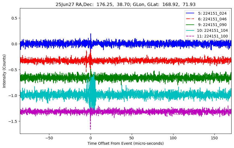Click the x-axis tick label '150'
The image size is (234, 148).
[214, 138]
